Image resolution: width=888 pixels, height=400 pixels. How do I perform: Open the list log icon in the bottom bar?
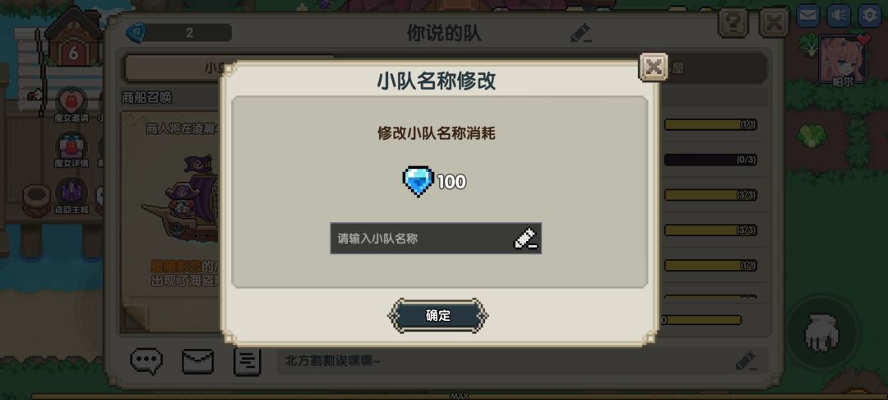pyautogui.click(x=247, y=361)
